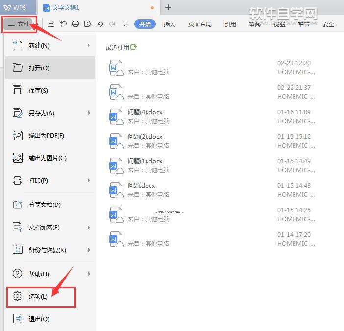Open recent document dated 02-23 12:20
Viewport: 344px width, 331px height.
[x=212, y=67]
